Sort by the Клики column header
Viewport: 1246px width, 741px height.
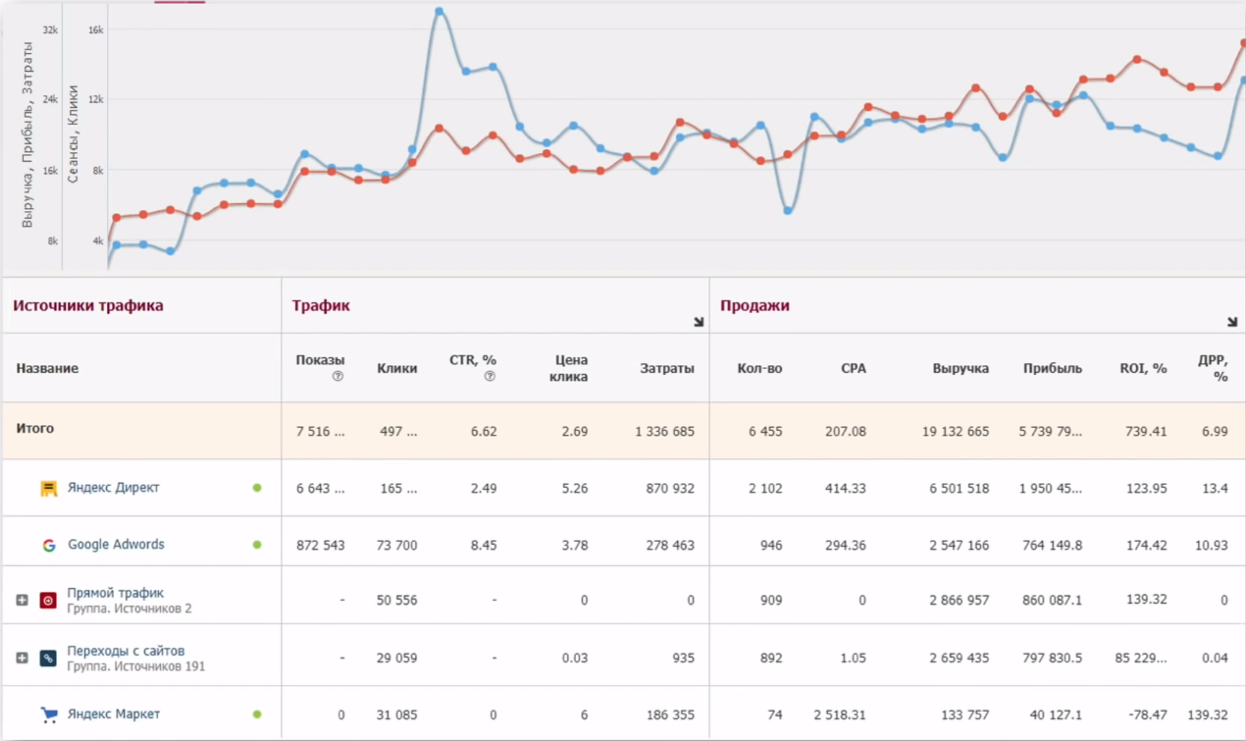pyautogui.click(x=397, y=368)
